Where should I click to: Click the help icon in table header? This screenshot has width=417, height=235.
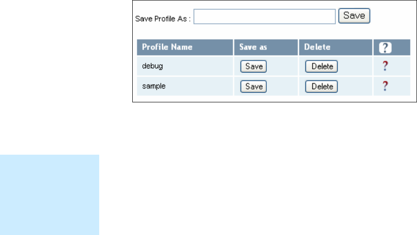(385, 48)
